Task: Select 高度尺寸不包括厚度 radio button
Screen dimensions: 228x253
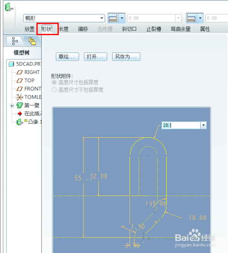Action: [x=54, y=89]
